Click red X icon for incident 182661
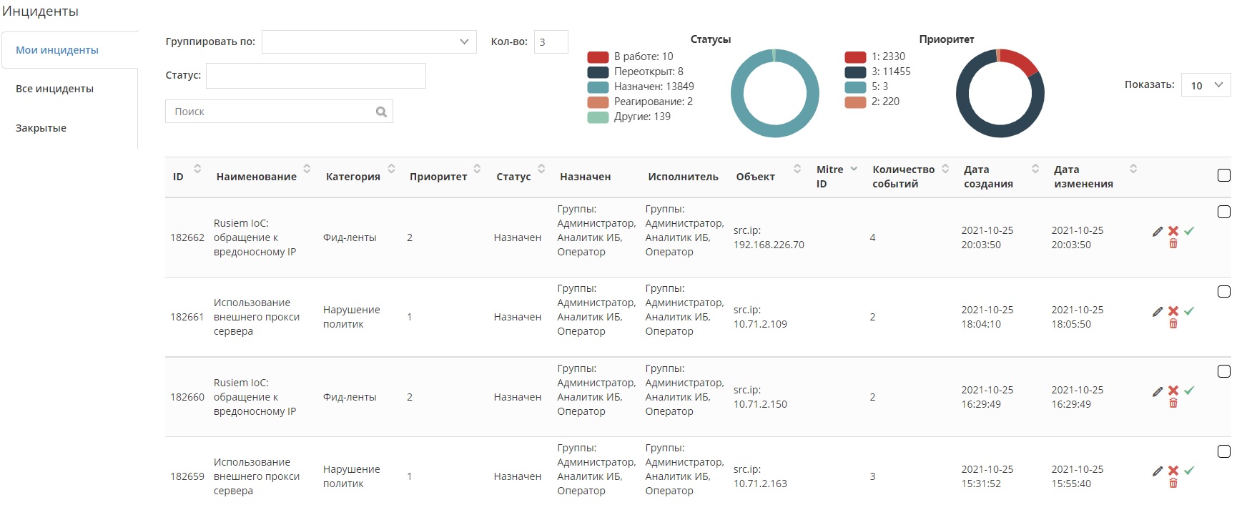The image size is (1257, 510). [1173, 311]
